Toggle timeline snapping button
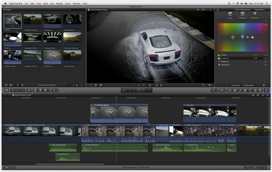The height and width of the screenshot is (172, 272). tap(268, 95)
